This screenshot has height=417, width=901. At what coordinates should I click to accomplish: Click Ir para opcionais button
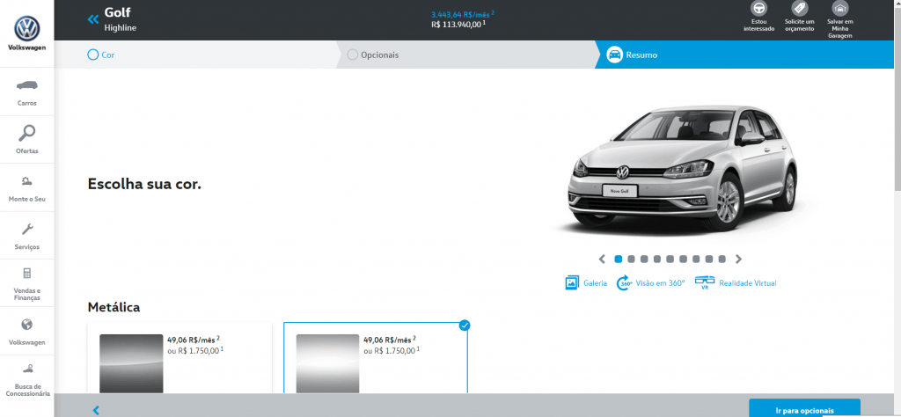pos(804,410)
